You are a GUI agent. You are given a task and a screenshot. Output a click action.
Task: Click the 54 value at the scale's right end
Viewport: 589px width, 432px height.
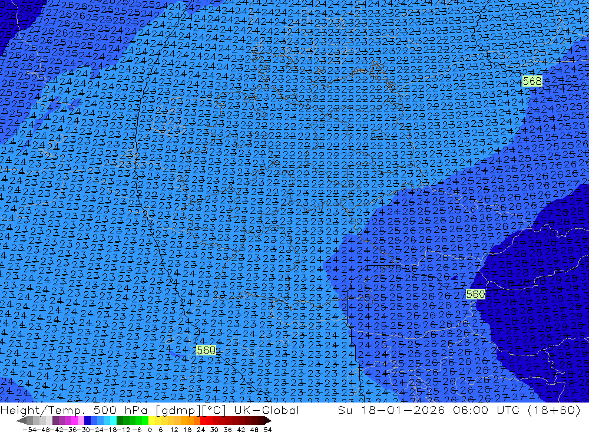[x=267, y=430]
